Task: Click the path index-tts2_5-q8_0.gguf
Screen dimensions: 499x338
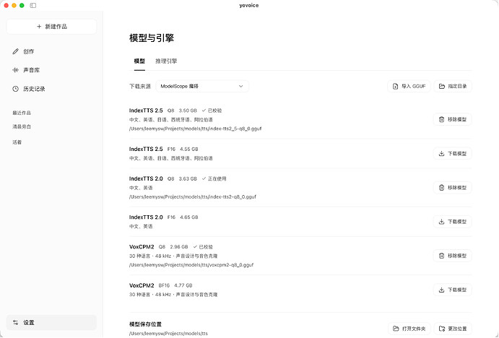Action: pyautogui.click(x=195, y=129)
